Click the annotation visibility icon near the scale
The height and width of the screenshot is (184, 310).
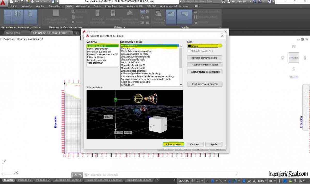click(244, 181)
